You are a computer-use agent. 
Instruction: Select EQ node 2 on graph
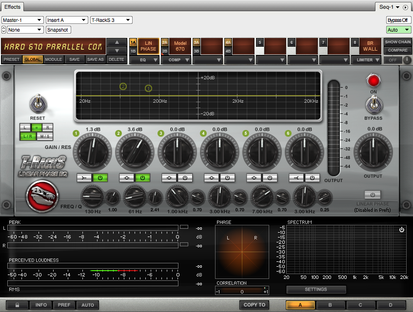[x=123, y=86]
